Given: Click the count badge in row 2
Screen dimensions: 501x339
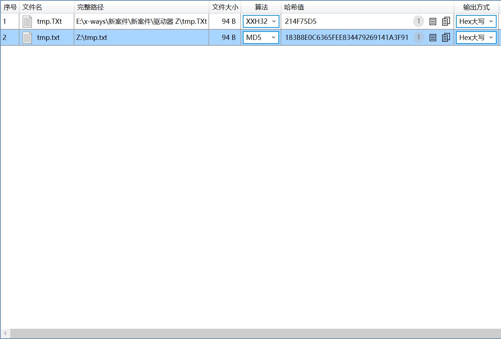Looking at the screenshot, I should coord(419,37).
